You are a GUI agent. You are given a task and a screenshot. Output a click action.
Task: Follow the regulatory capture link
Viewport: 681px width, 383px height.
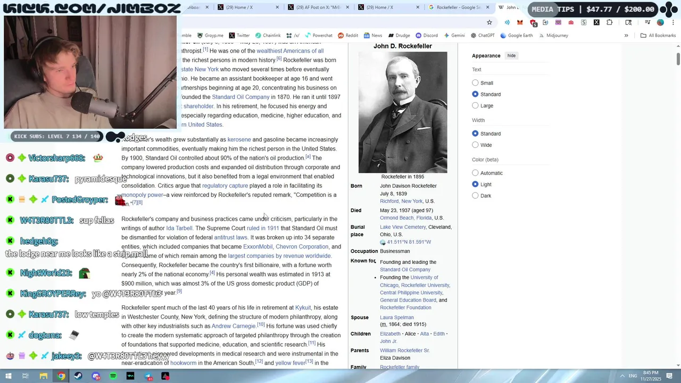tap(225, 186)
